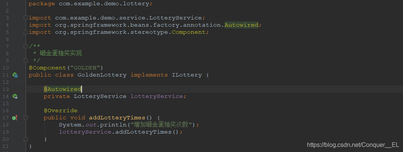This screenshot has width=403, height=152.
Task: Click com.example.demo.lottery package name
Action: pyautogui.click(x=104, y=4)
